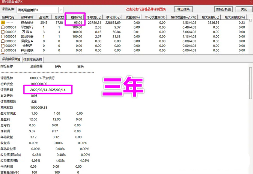
Task: Switch to the 评测指标详情 tab
Action: 11,59
